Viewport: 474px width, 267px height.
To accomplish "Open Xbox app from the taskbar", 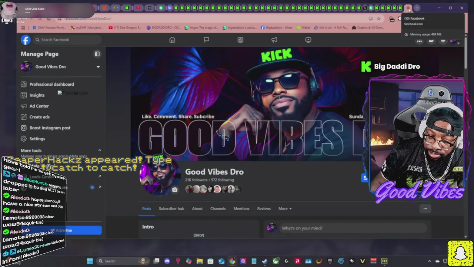I will (276, 261).
